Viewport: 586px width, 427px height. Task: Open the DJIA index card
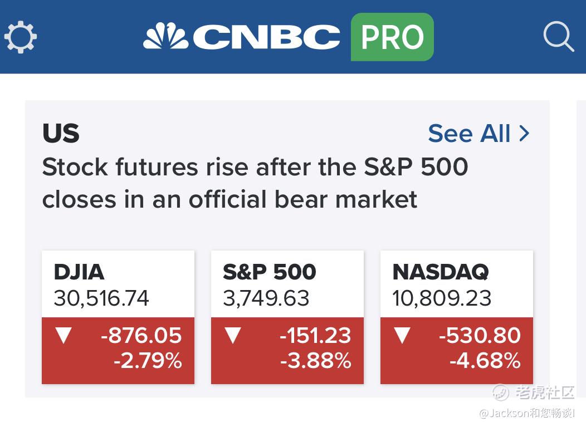pos(118,317)
